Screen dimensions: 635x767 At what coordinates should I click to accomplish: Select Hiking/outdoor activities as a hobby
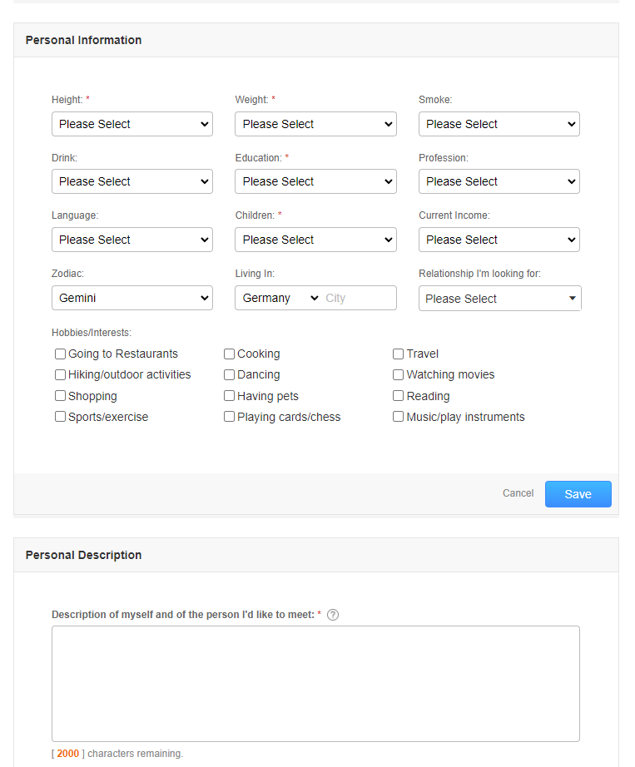coord(60,374)
